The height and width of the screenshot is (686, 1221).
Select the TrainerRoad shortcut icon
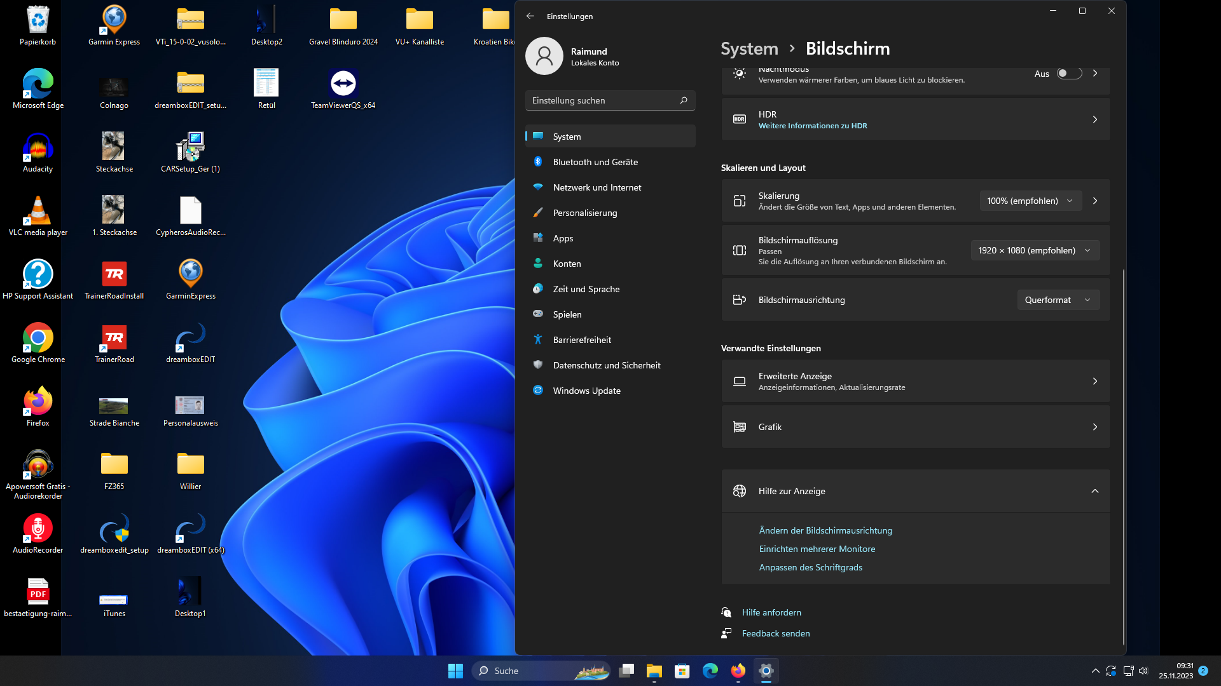(x=114, y=338)
